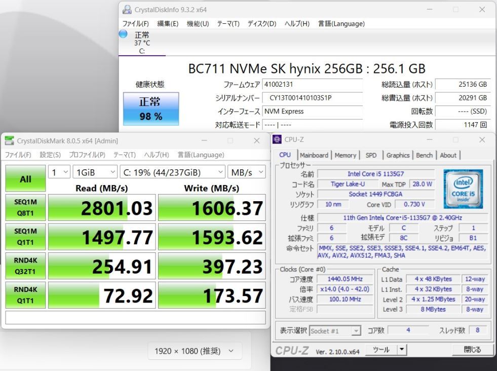Click the RND4K Q32T1 write result 397.23
Viewport: 497px width, 371px height.
point(212,266)
